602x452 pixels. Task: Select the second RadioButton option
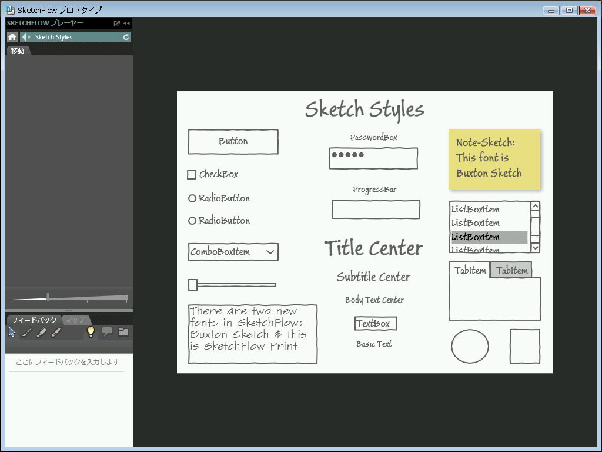(192, 221)
